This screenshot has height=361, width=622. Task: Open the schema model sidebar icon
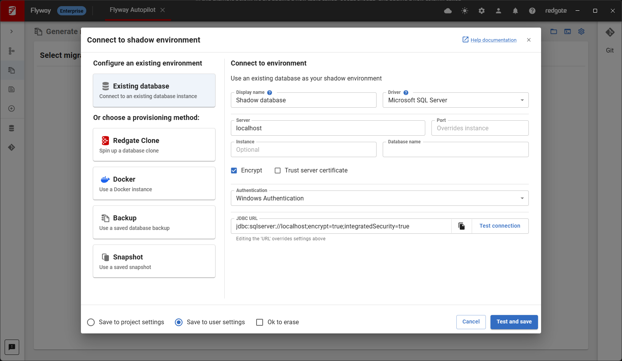[12, 51]
